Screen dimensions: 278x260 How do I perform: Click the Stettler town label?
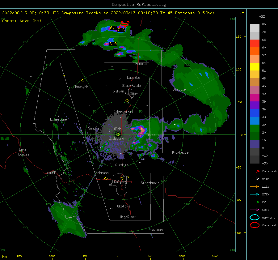pyautogui.click(x=180, y=89)
